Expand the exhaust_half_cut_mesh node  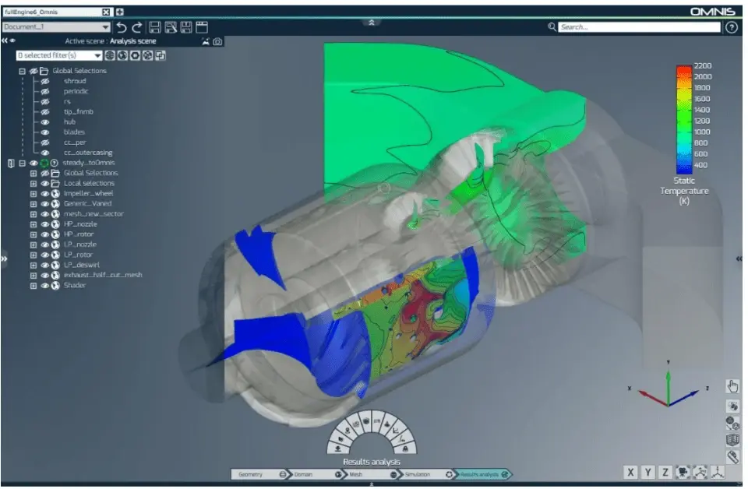(x=33, y=276)
